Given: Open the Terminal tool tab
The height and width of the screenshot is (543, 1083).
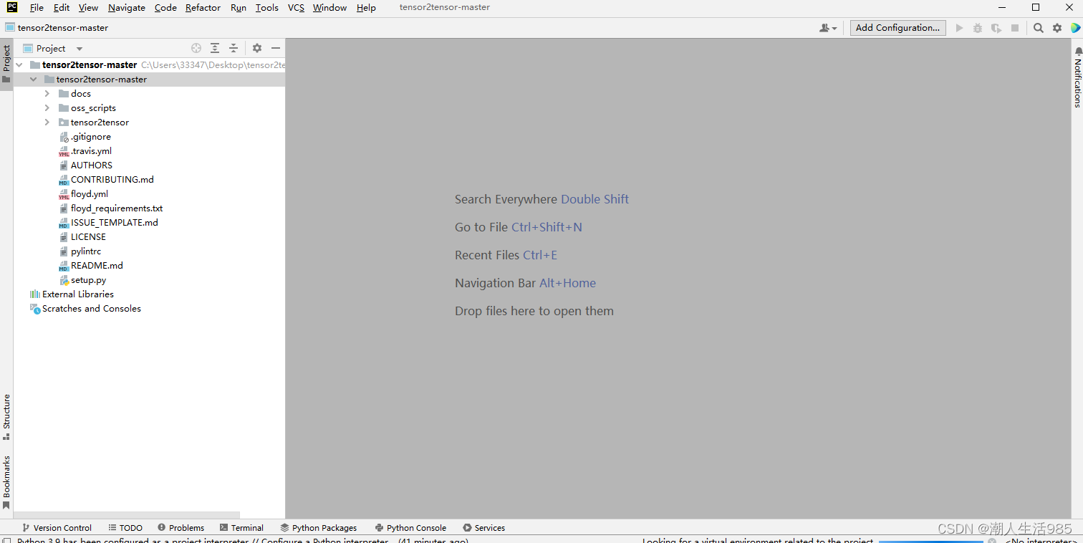Looking at the screenshot, I should click(241, 528).
